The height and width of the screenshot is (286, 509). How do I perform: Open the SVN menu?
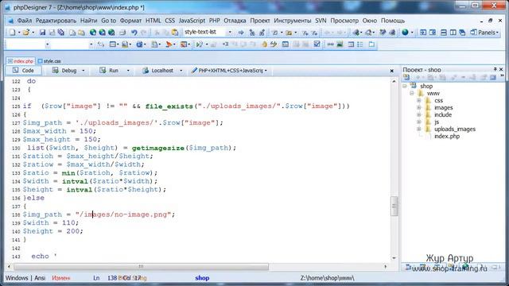[321, 21]
